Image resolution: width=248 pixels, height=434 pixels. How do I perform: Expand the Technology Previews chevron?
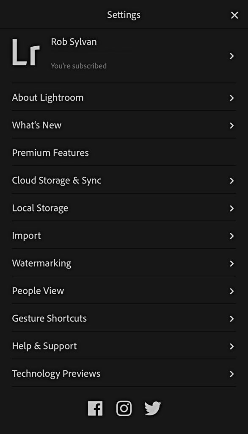(x=231, y=374)
